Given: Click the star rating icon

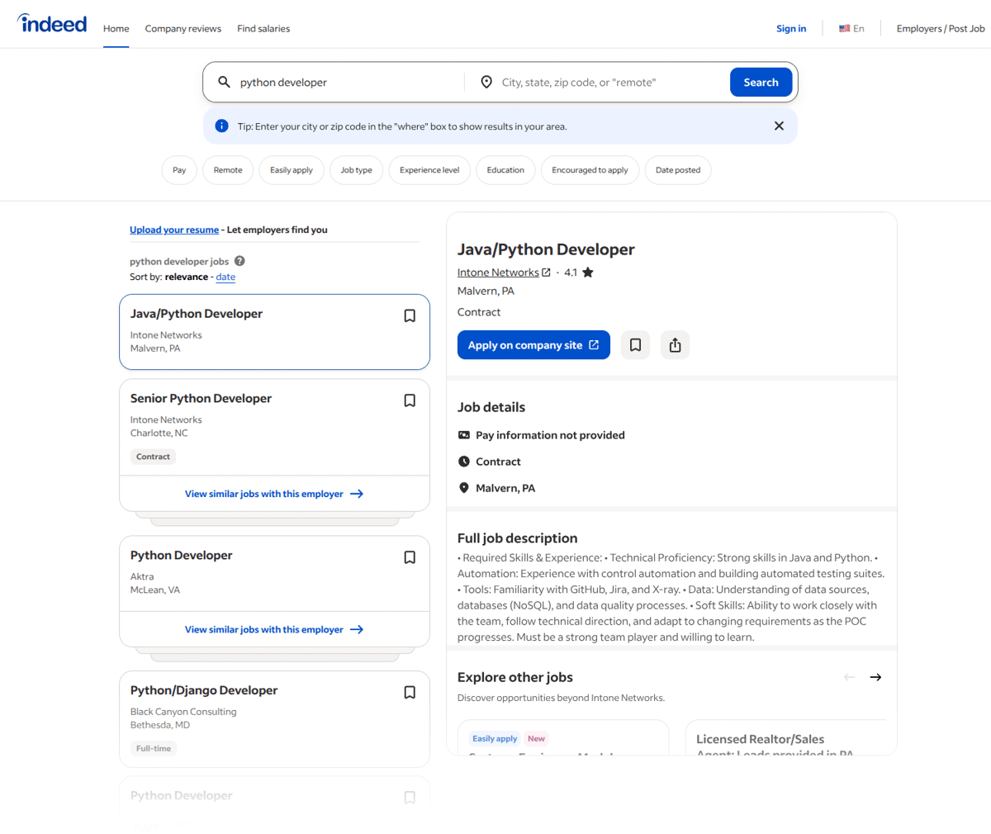Looking at the screenshot, I should 588,272.
